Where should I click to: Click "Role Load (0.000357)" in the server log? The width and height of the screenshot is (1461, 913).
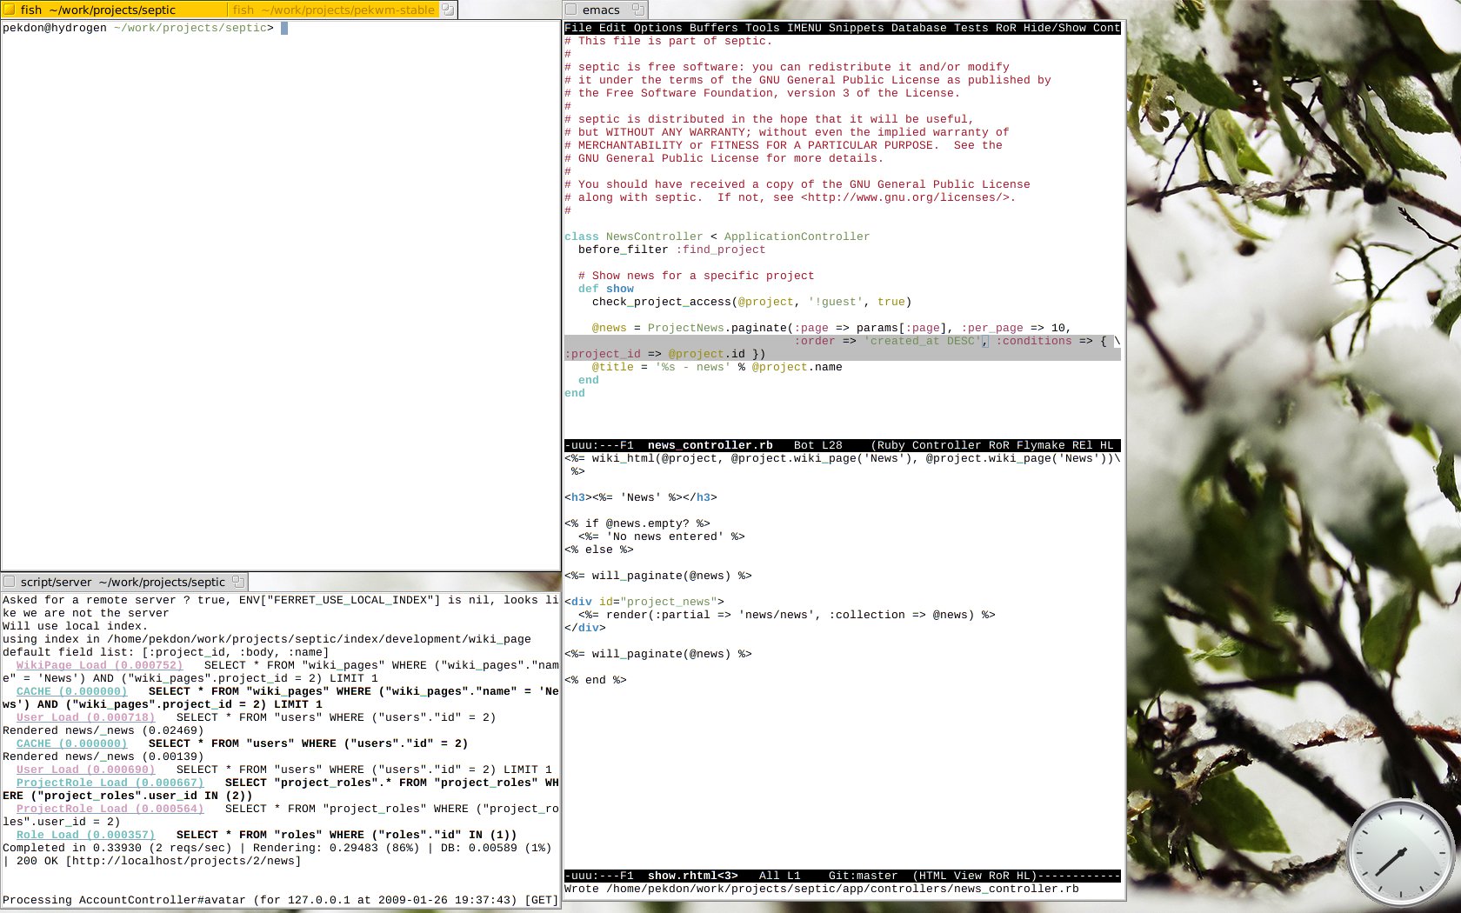pyautogui.click(x=86, y=835)
